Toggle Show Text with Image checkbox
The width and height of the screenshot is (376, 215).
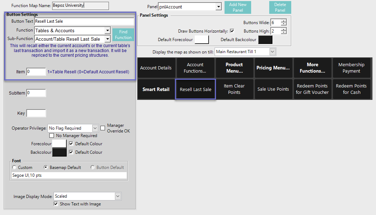pos(56,204)
